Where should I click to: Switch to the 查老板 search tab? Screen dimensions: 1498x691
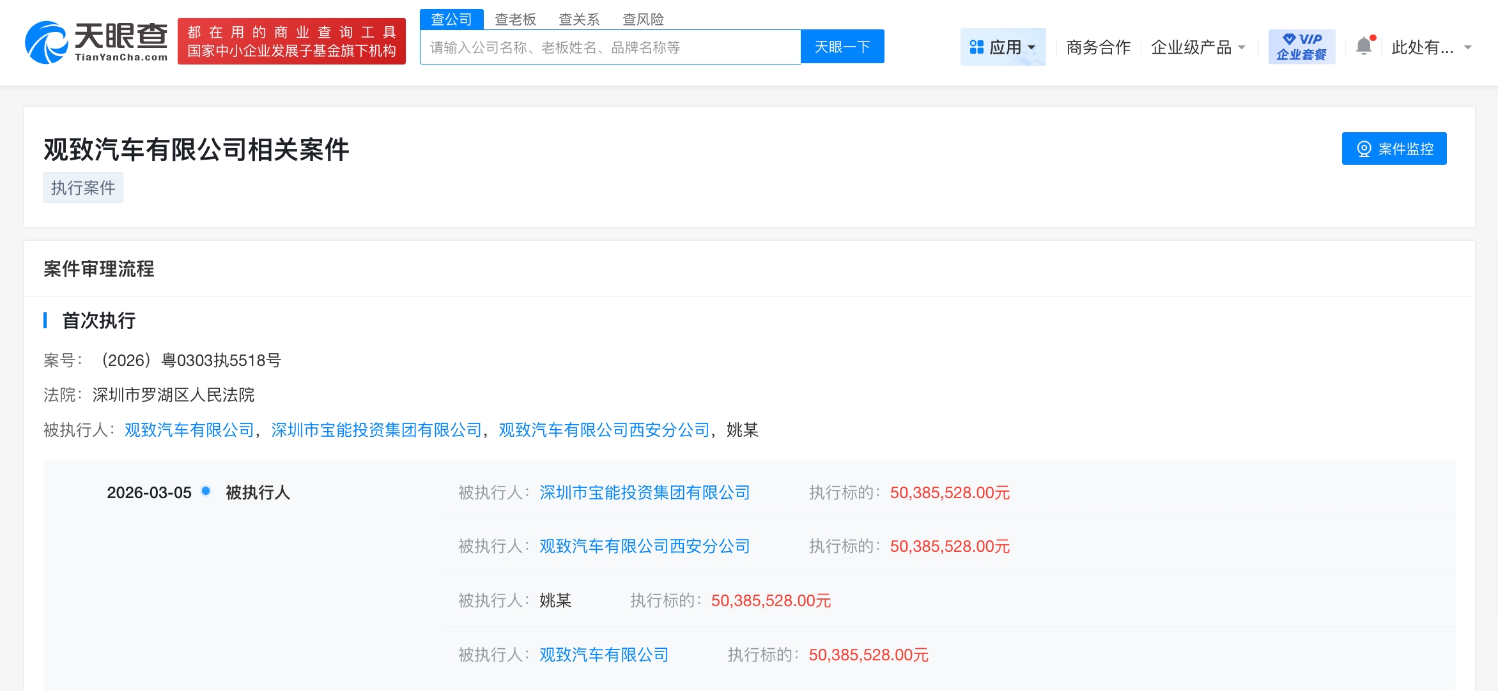click(x=515, y=20)
